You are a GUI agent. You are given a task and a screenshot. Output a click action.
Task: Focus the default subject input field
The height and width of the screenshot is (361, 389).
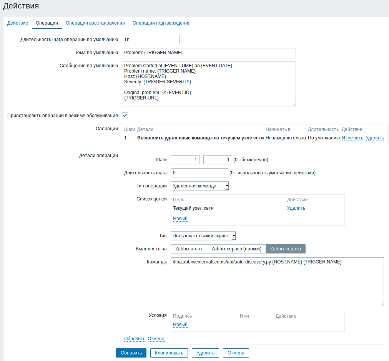[x=209, y=53]
